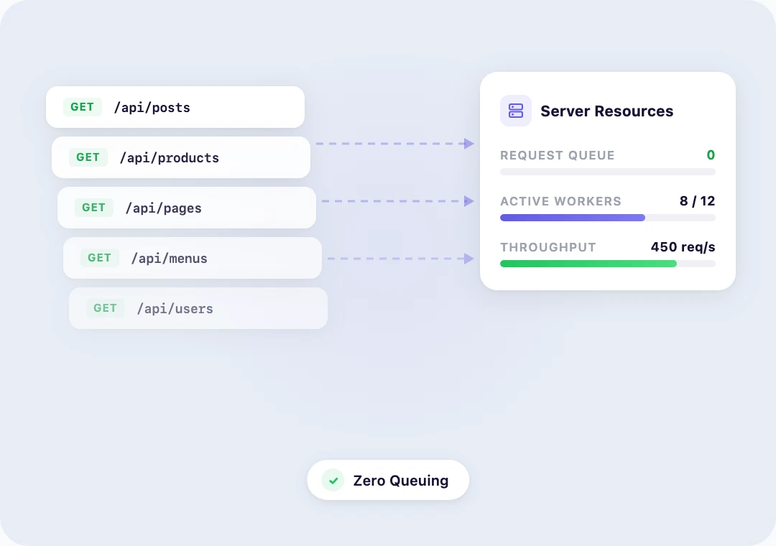The height and width of the screenshot is (546, 776).
Task: Click the Active Workers 8/12 value
Action: [698, 201]
